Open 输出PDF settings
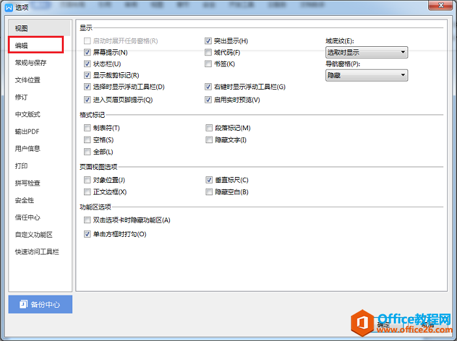The width and height of the screenshot is (457, 341). point(27,131)
